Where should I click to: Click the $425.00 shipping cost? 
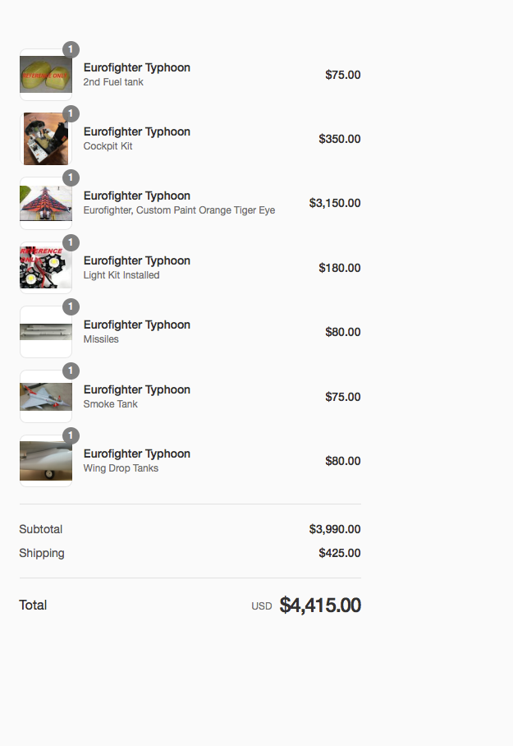340,553
